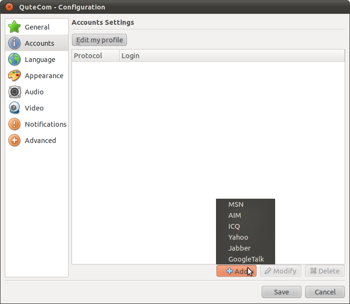This screenshot has height=304, width=350.
Task: Open the Add account dropdown button
Action: [x=236, y=271]
